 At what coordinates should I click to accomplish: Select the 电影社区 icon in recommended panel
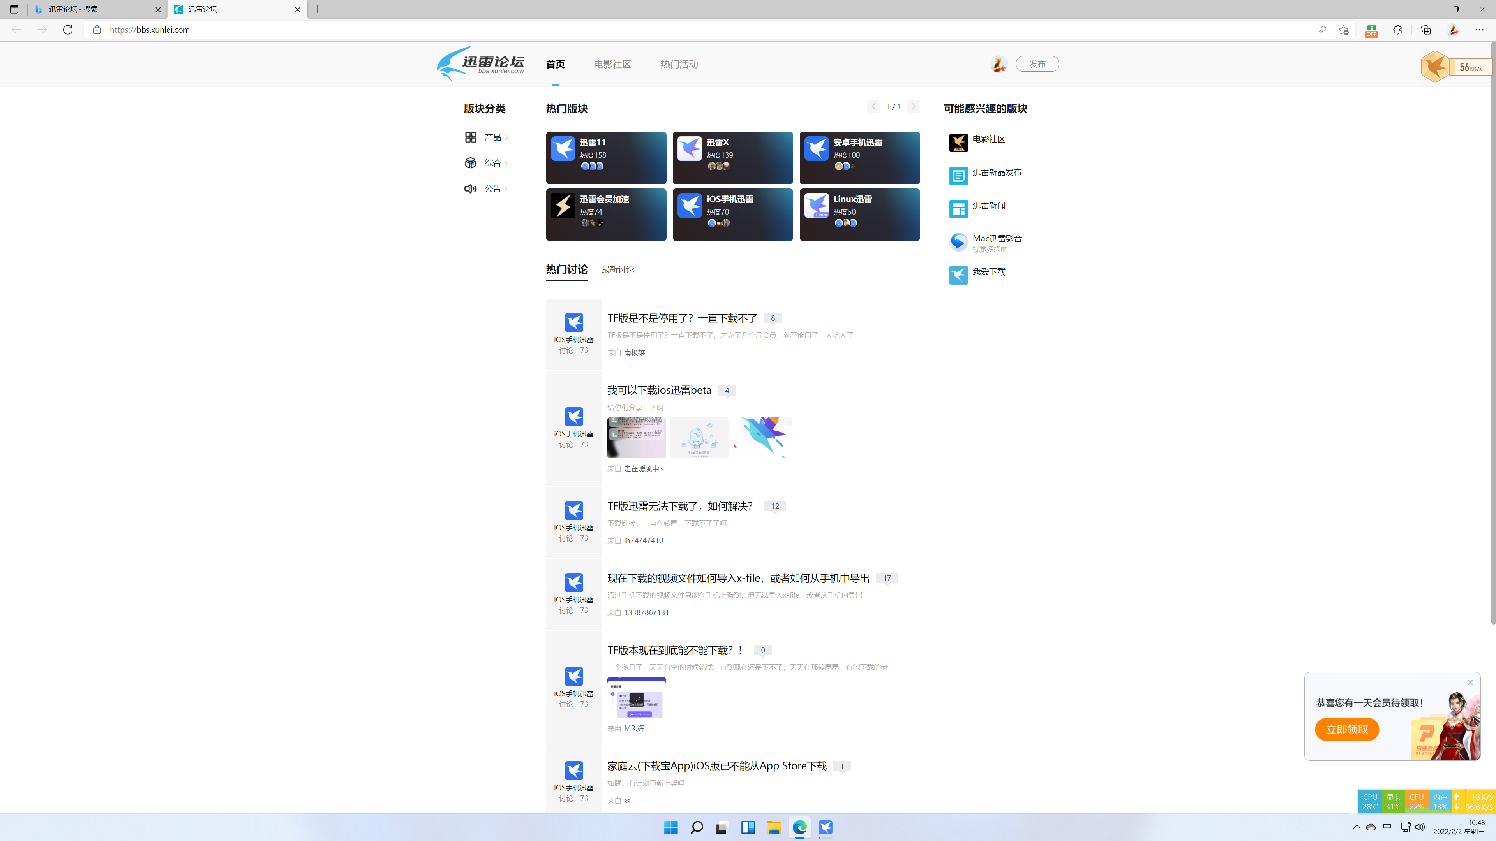tap(958, 143)
